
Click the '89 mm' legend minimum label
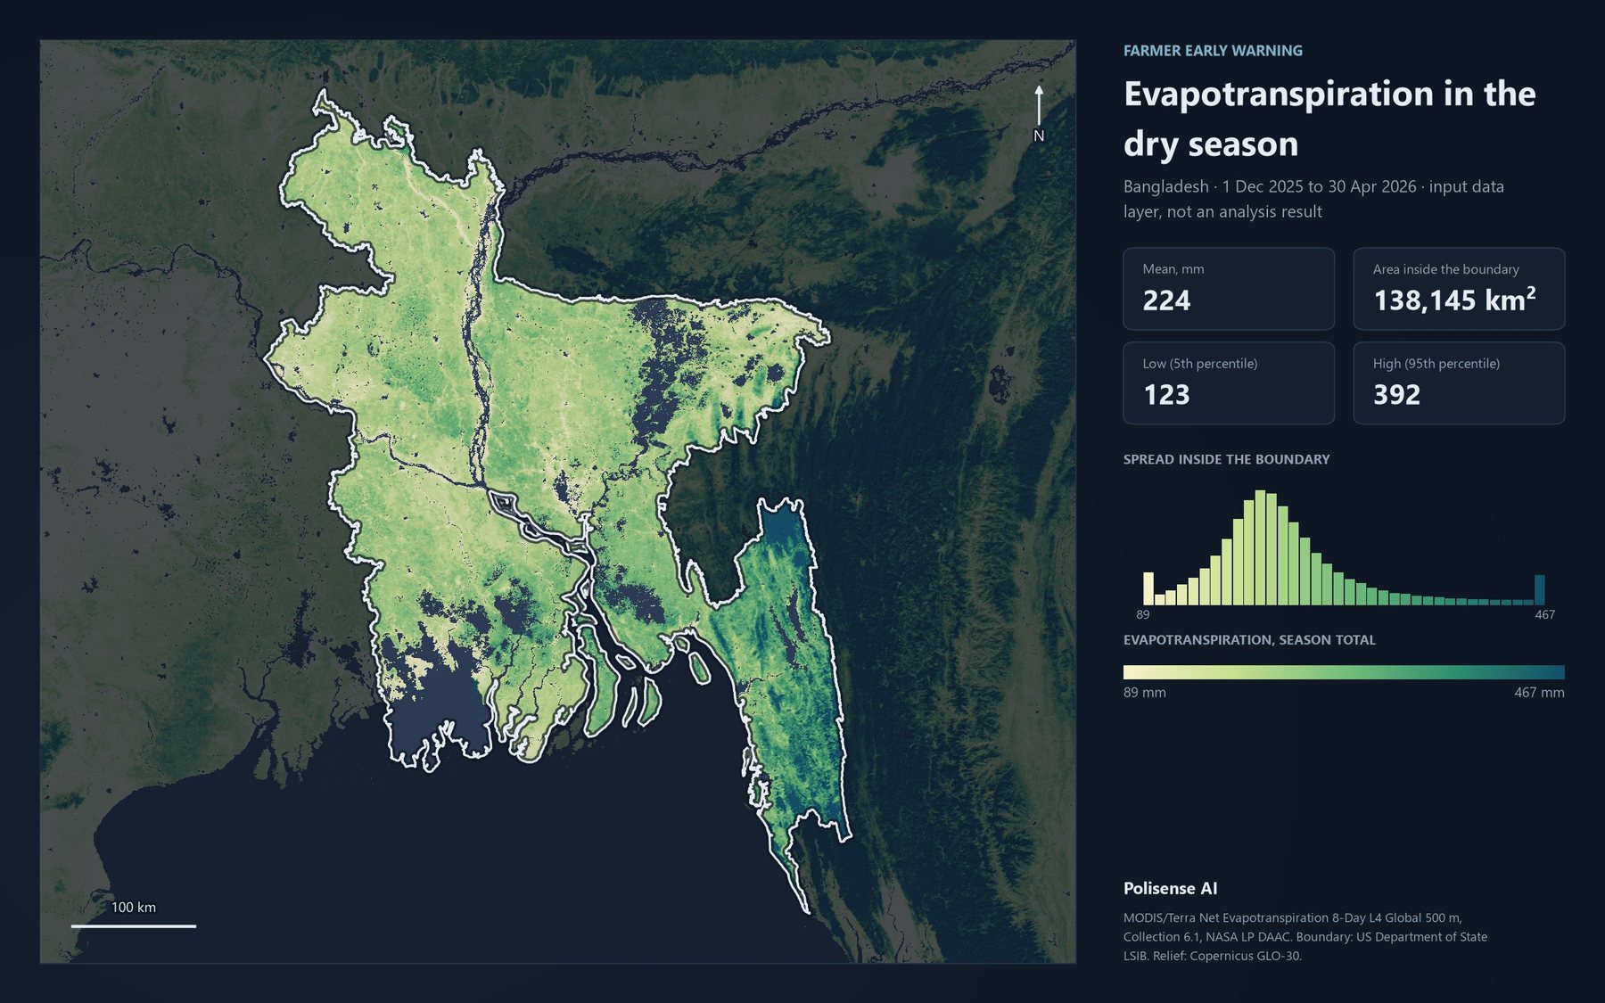1144,693
